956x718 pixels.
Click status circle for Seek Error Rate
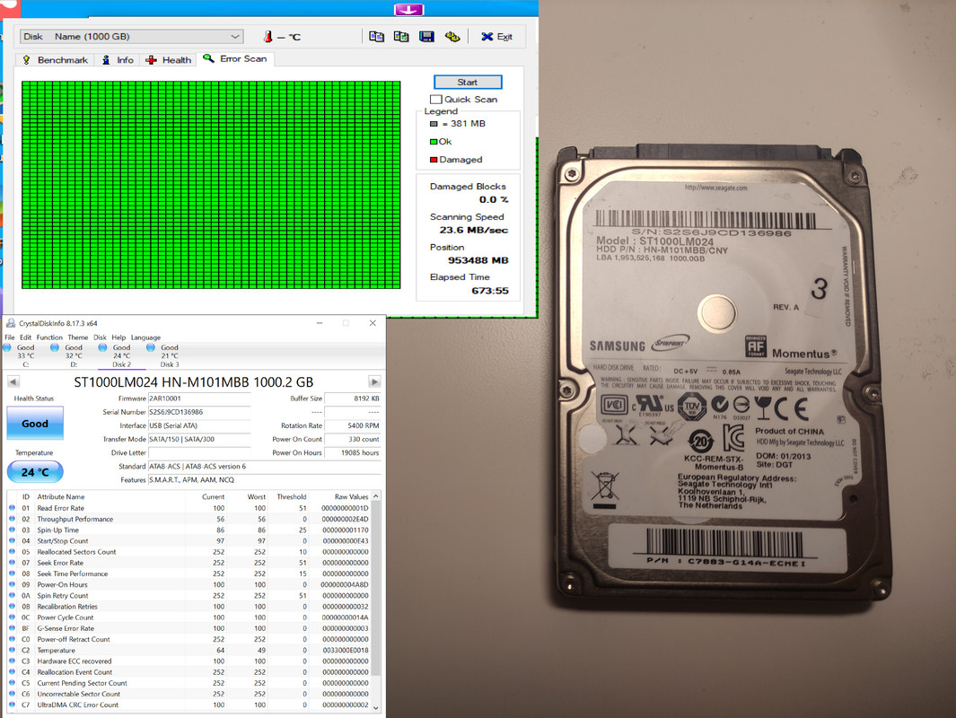pos(13,563)
